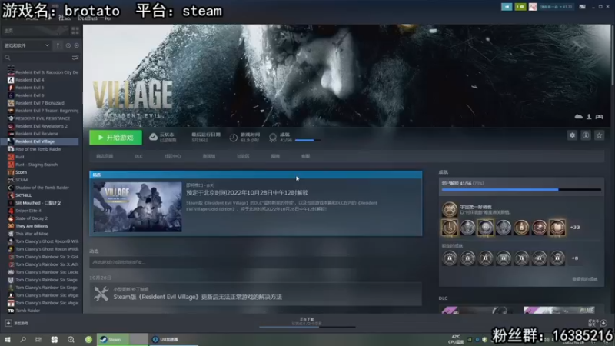Viewport: 615px width, 346px height.
Task: Select SKYHILL in library list
Action: point(24,195)
